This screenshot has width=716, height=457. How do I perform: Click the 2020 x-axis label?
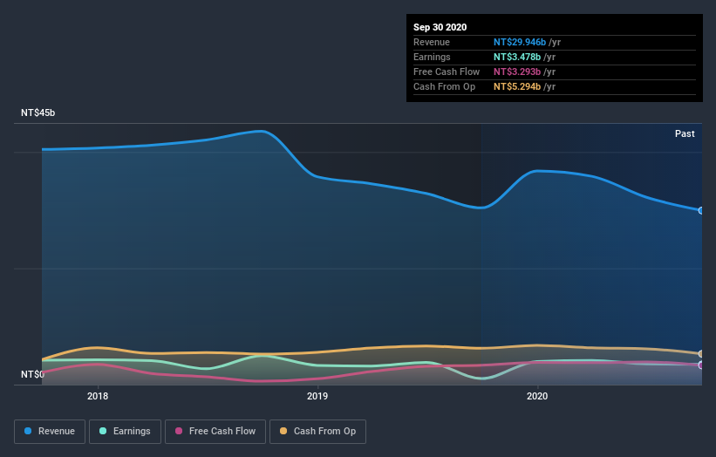pyautogui.click(x=537, y=396)
